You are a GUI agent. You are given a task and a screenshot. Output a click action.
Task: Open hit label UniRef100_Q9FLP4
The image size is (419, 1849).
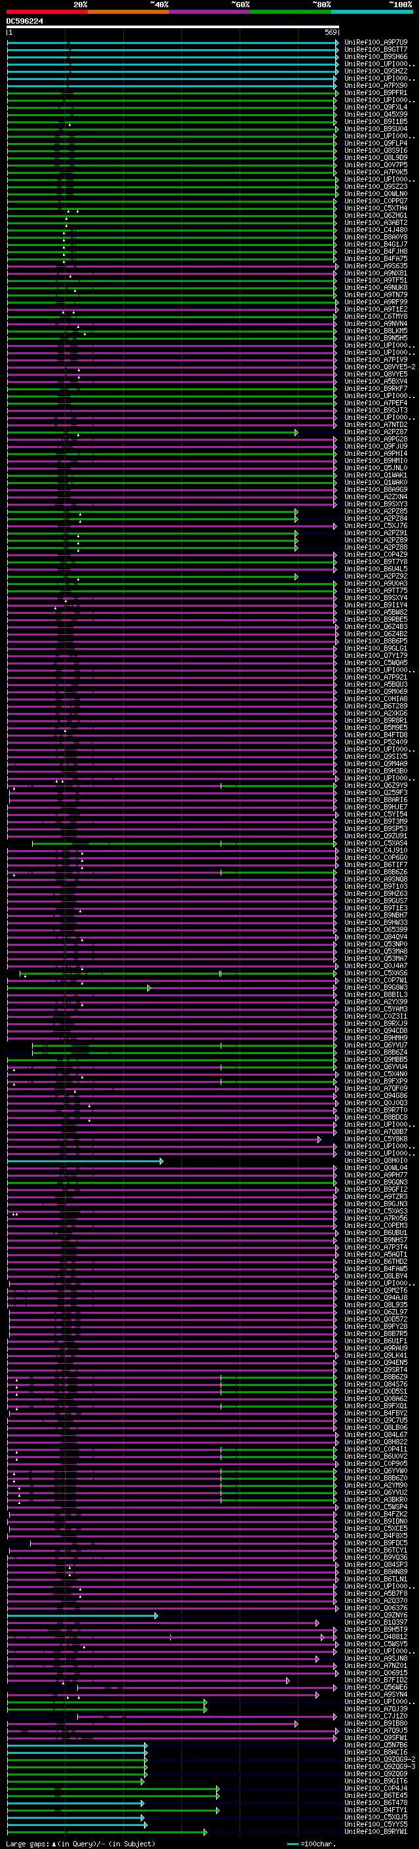[x=376, y=143]
